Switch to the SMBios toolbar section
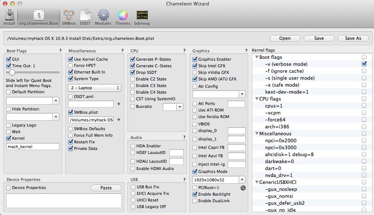 [69, 17]
